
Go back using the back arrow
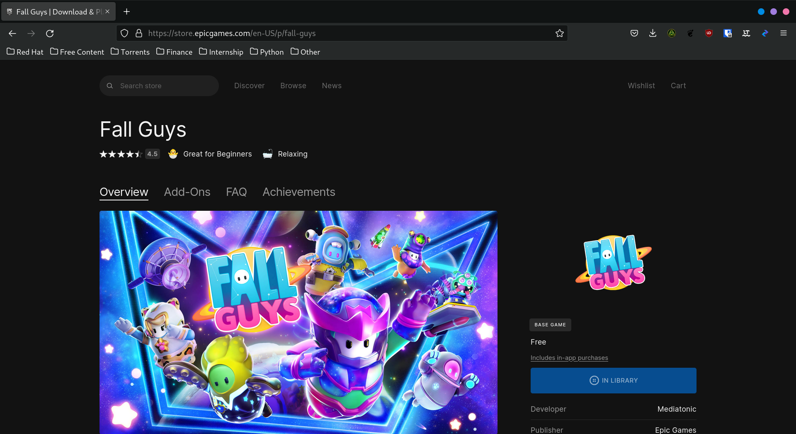(x=12, y=34)
